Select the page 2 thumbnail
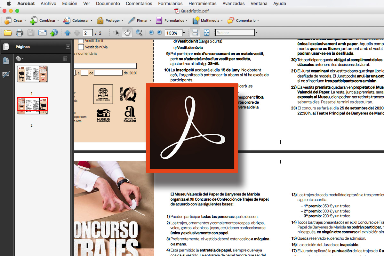384x256 pixels. 32,106
